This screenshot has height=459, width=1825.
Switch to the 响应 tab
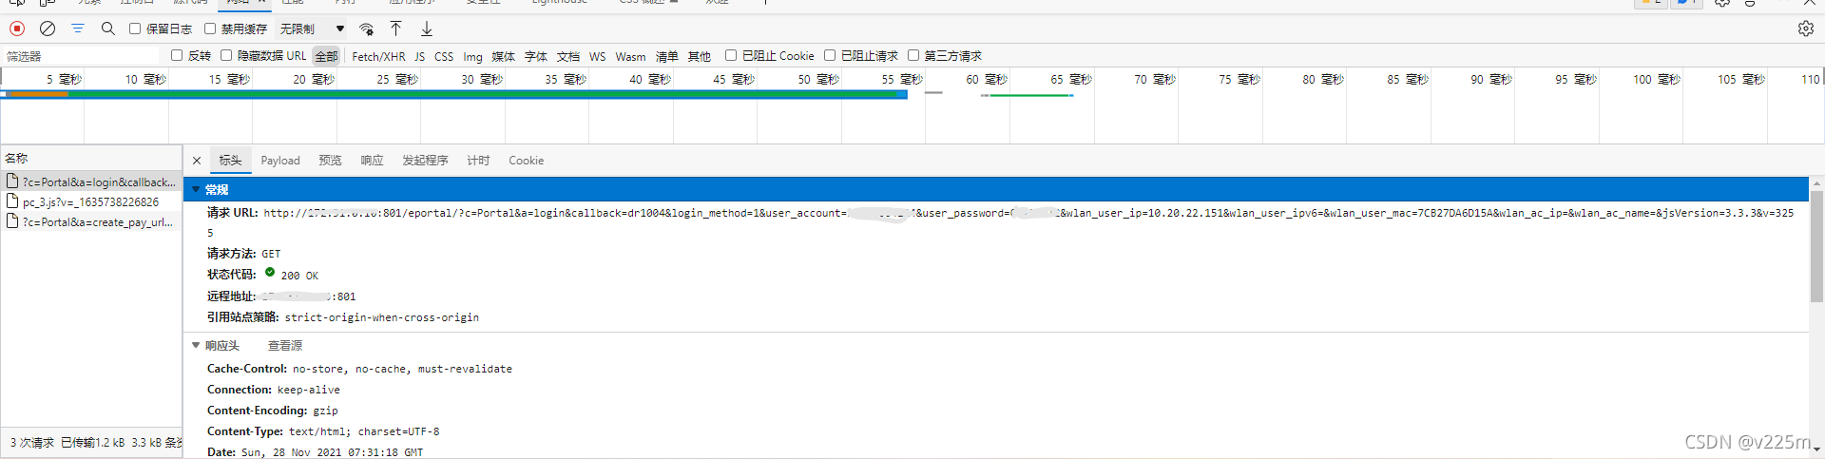pyautogui.click(x=372, y=161)
